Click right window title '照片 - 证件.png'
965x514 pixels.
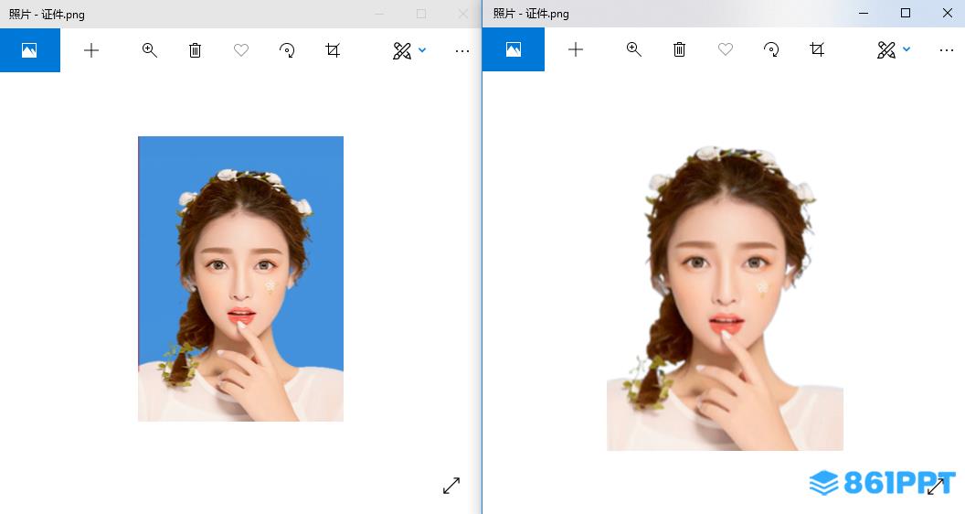[531, 14]
